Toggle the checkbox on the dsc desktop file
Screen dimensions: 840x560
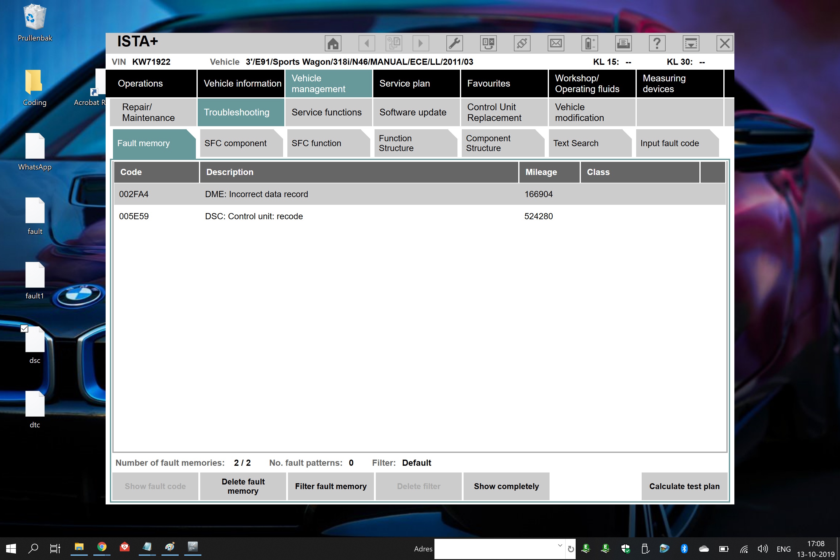coord(24,329)
